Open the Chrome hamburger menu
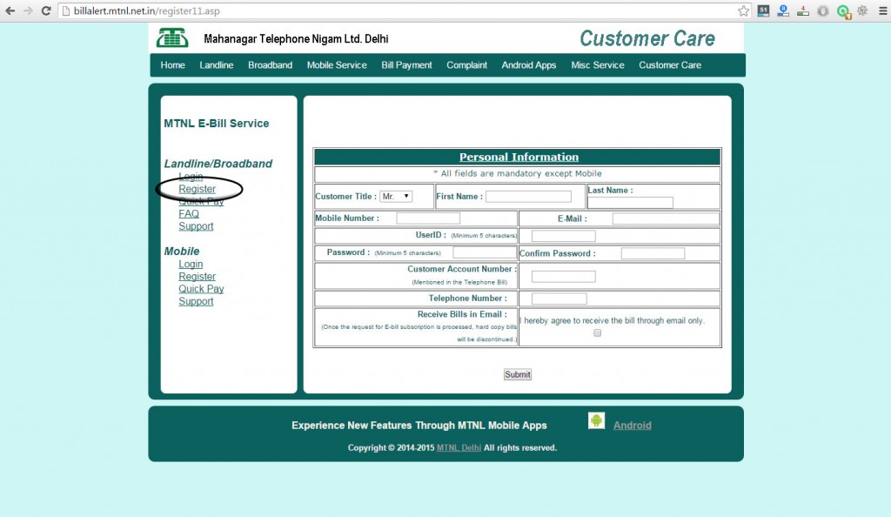This screenshot has width=891, height=517. point(882,10)
